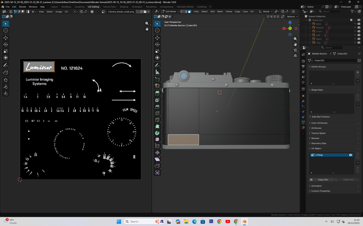Enable the Add Rest Position checkbox
Screen dimensions: 363x226
310,117
